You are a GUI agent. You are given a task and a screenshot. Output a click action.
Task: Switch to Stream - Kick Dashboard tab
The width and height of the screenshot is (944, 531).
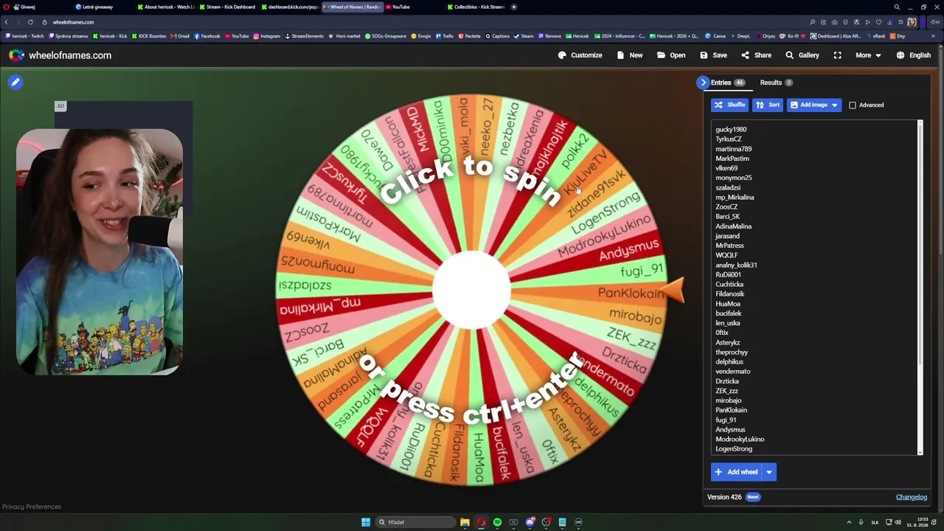coord(230,7)
